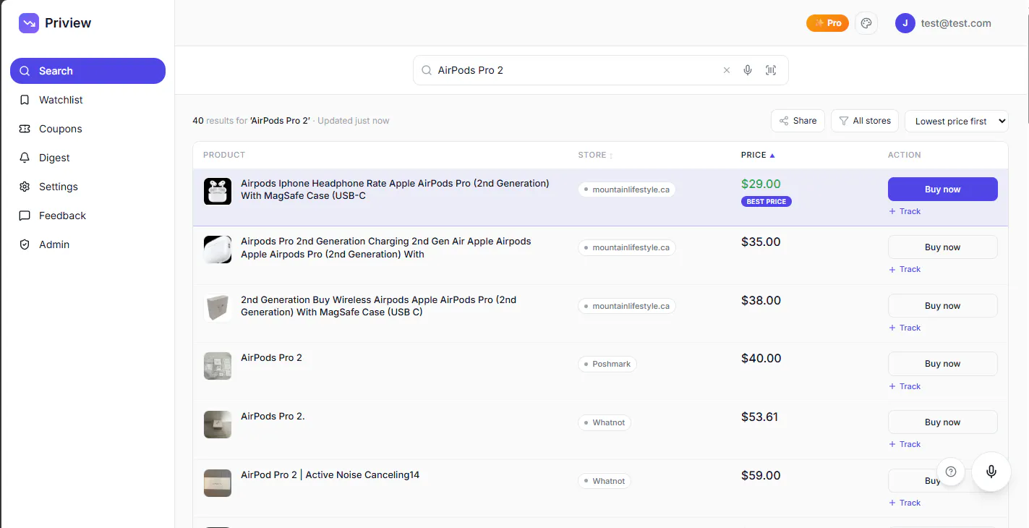Track the $59.00 listing
Viewport: 1029px width, 528px height.
point(905,503)
